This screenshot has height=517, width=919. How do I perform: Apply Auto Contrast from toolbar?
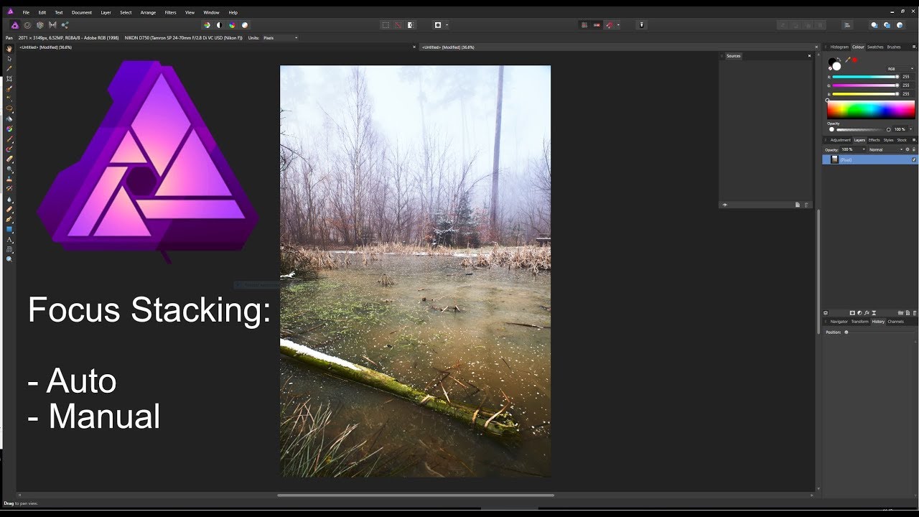click(219, 25)
